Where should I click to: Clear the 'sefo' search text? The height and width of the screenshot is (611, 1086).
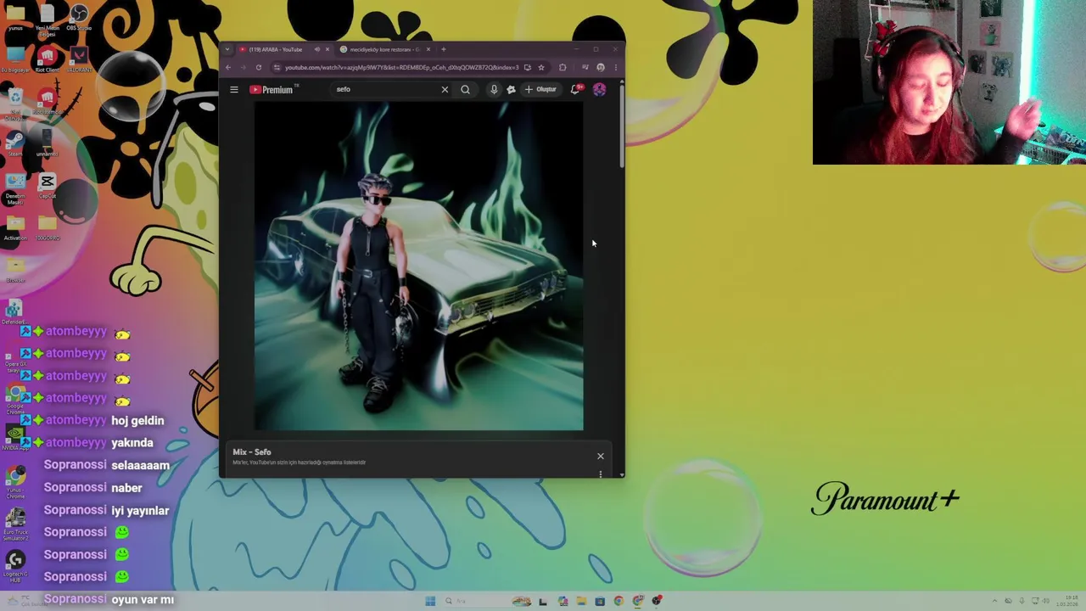(445, 89)
